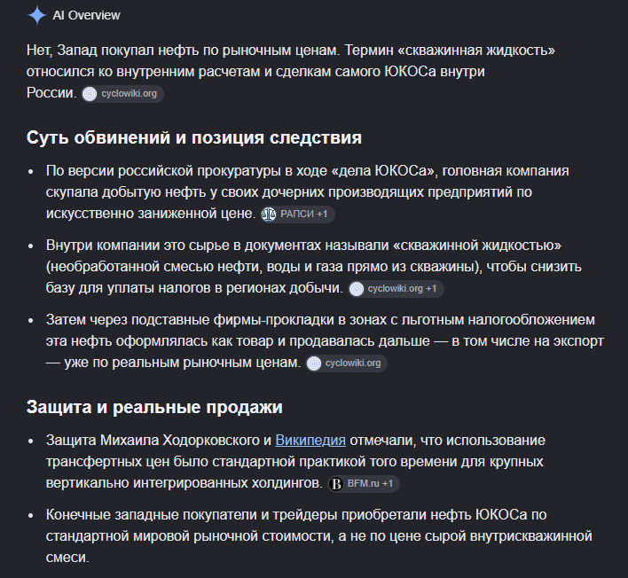Click the cyclowiki icon after "рыночным ценам"
This screenshot has height=578, width=628.
[314, 363]
